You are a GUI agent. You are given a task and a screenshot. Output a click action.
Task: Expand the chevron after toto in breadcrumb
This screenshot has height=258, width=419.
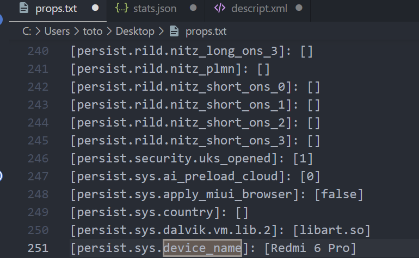pos(109,32)
